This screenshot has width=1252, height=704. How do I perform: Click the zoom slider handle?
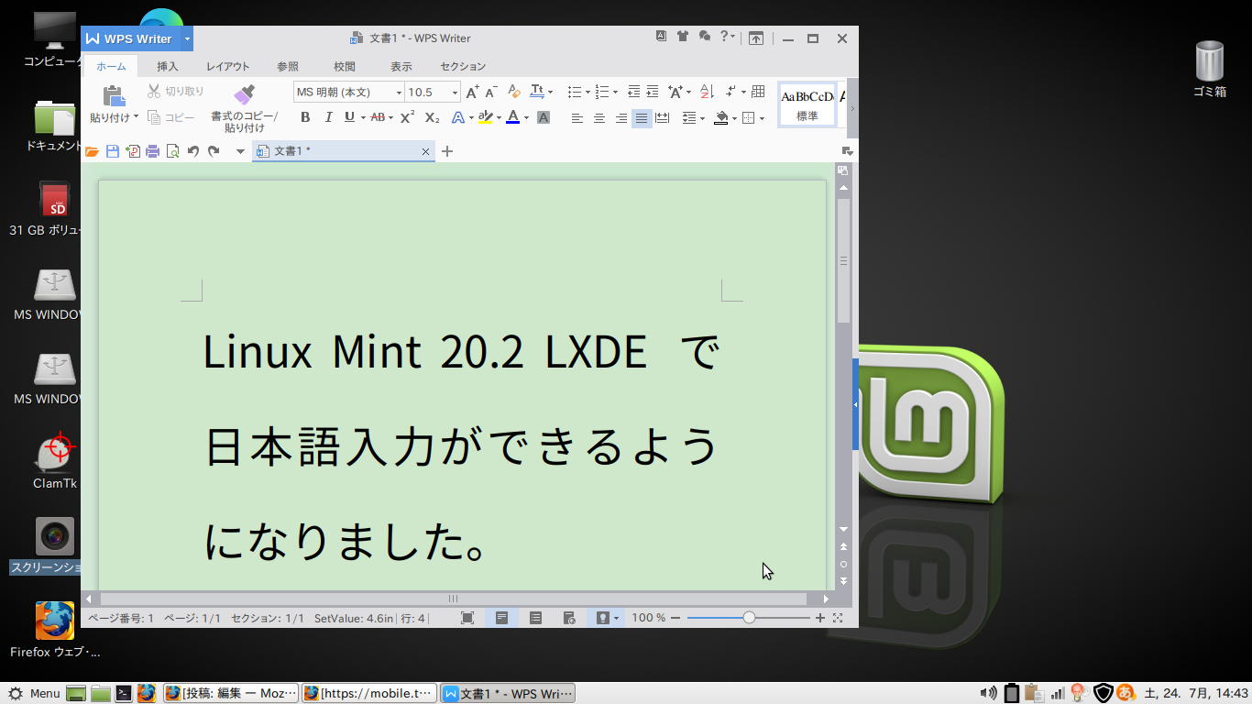click(x=749, y=618)
